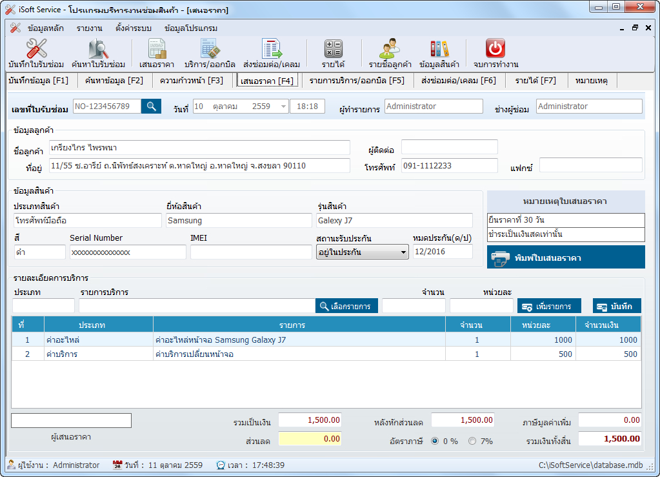Image resolution: width=660 pixels, height=477 pixels.
Task: Select the 0 % tax rate radio button
Action: click(435, 441)
